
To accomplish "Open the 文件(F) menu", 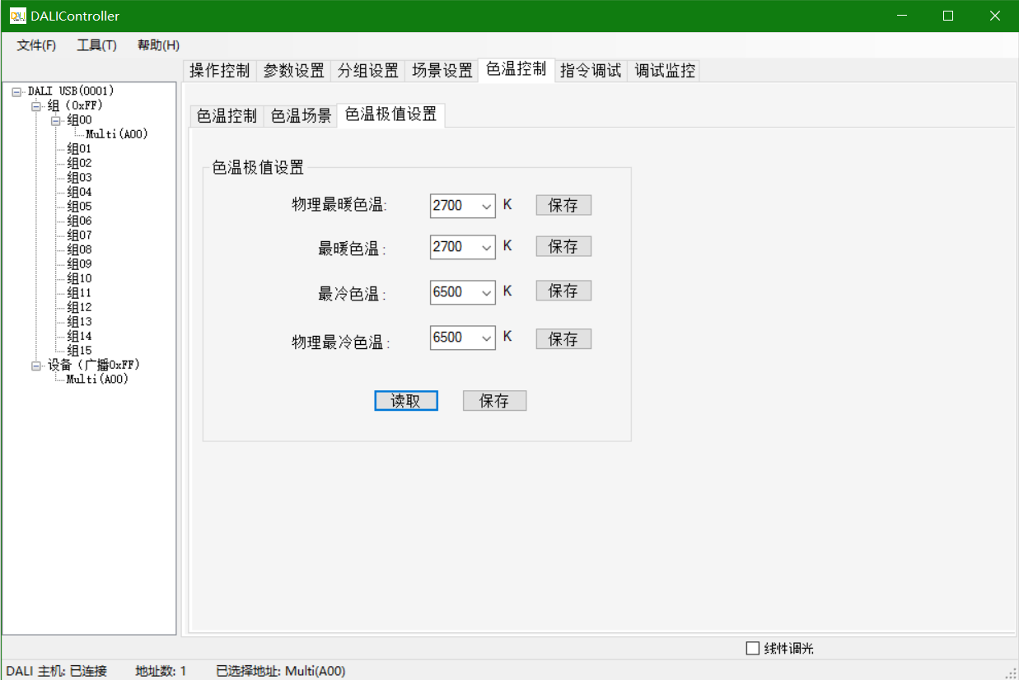I will 36,45.
